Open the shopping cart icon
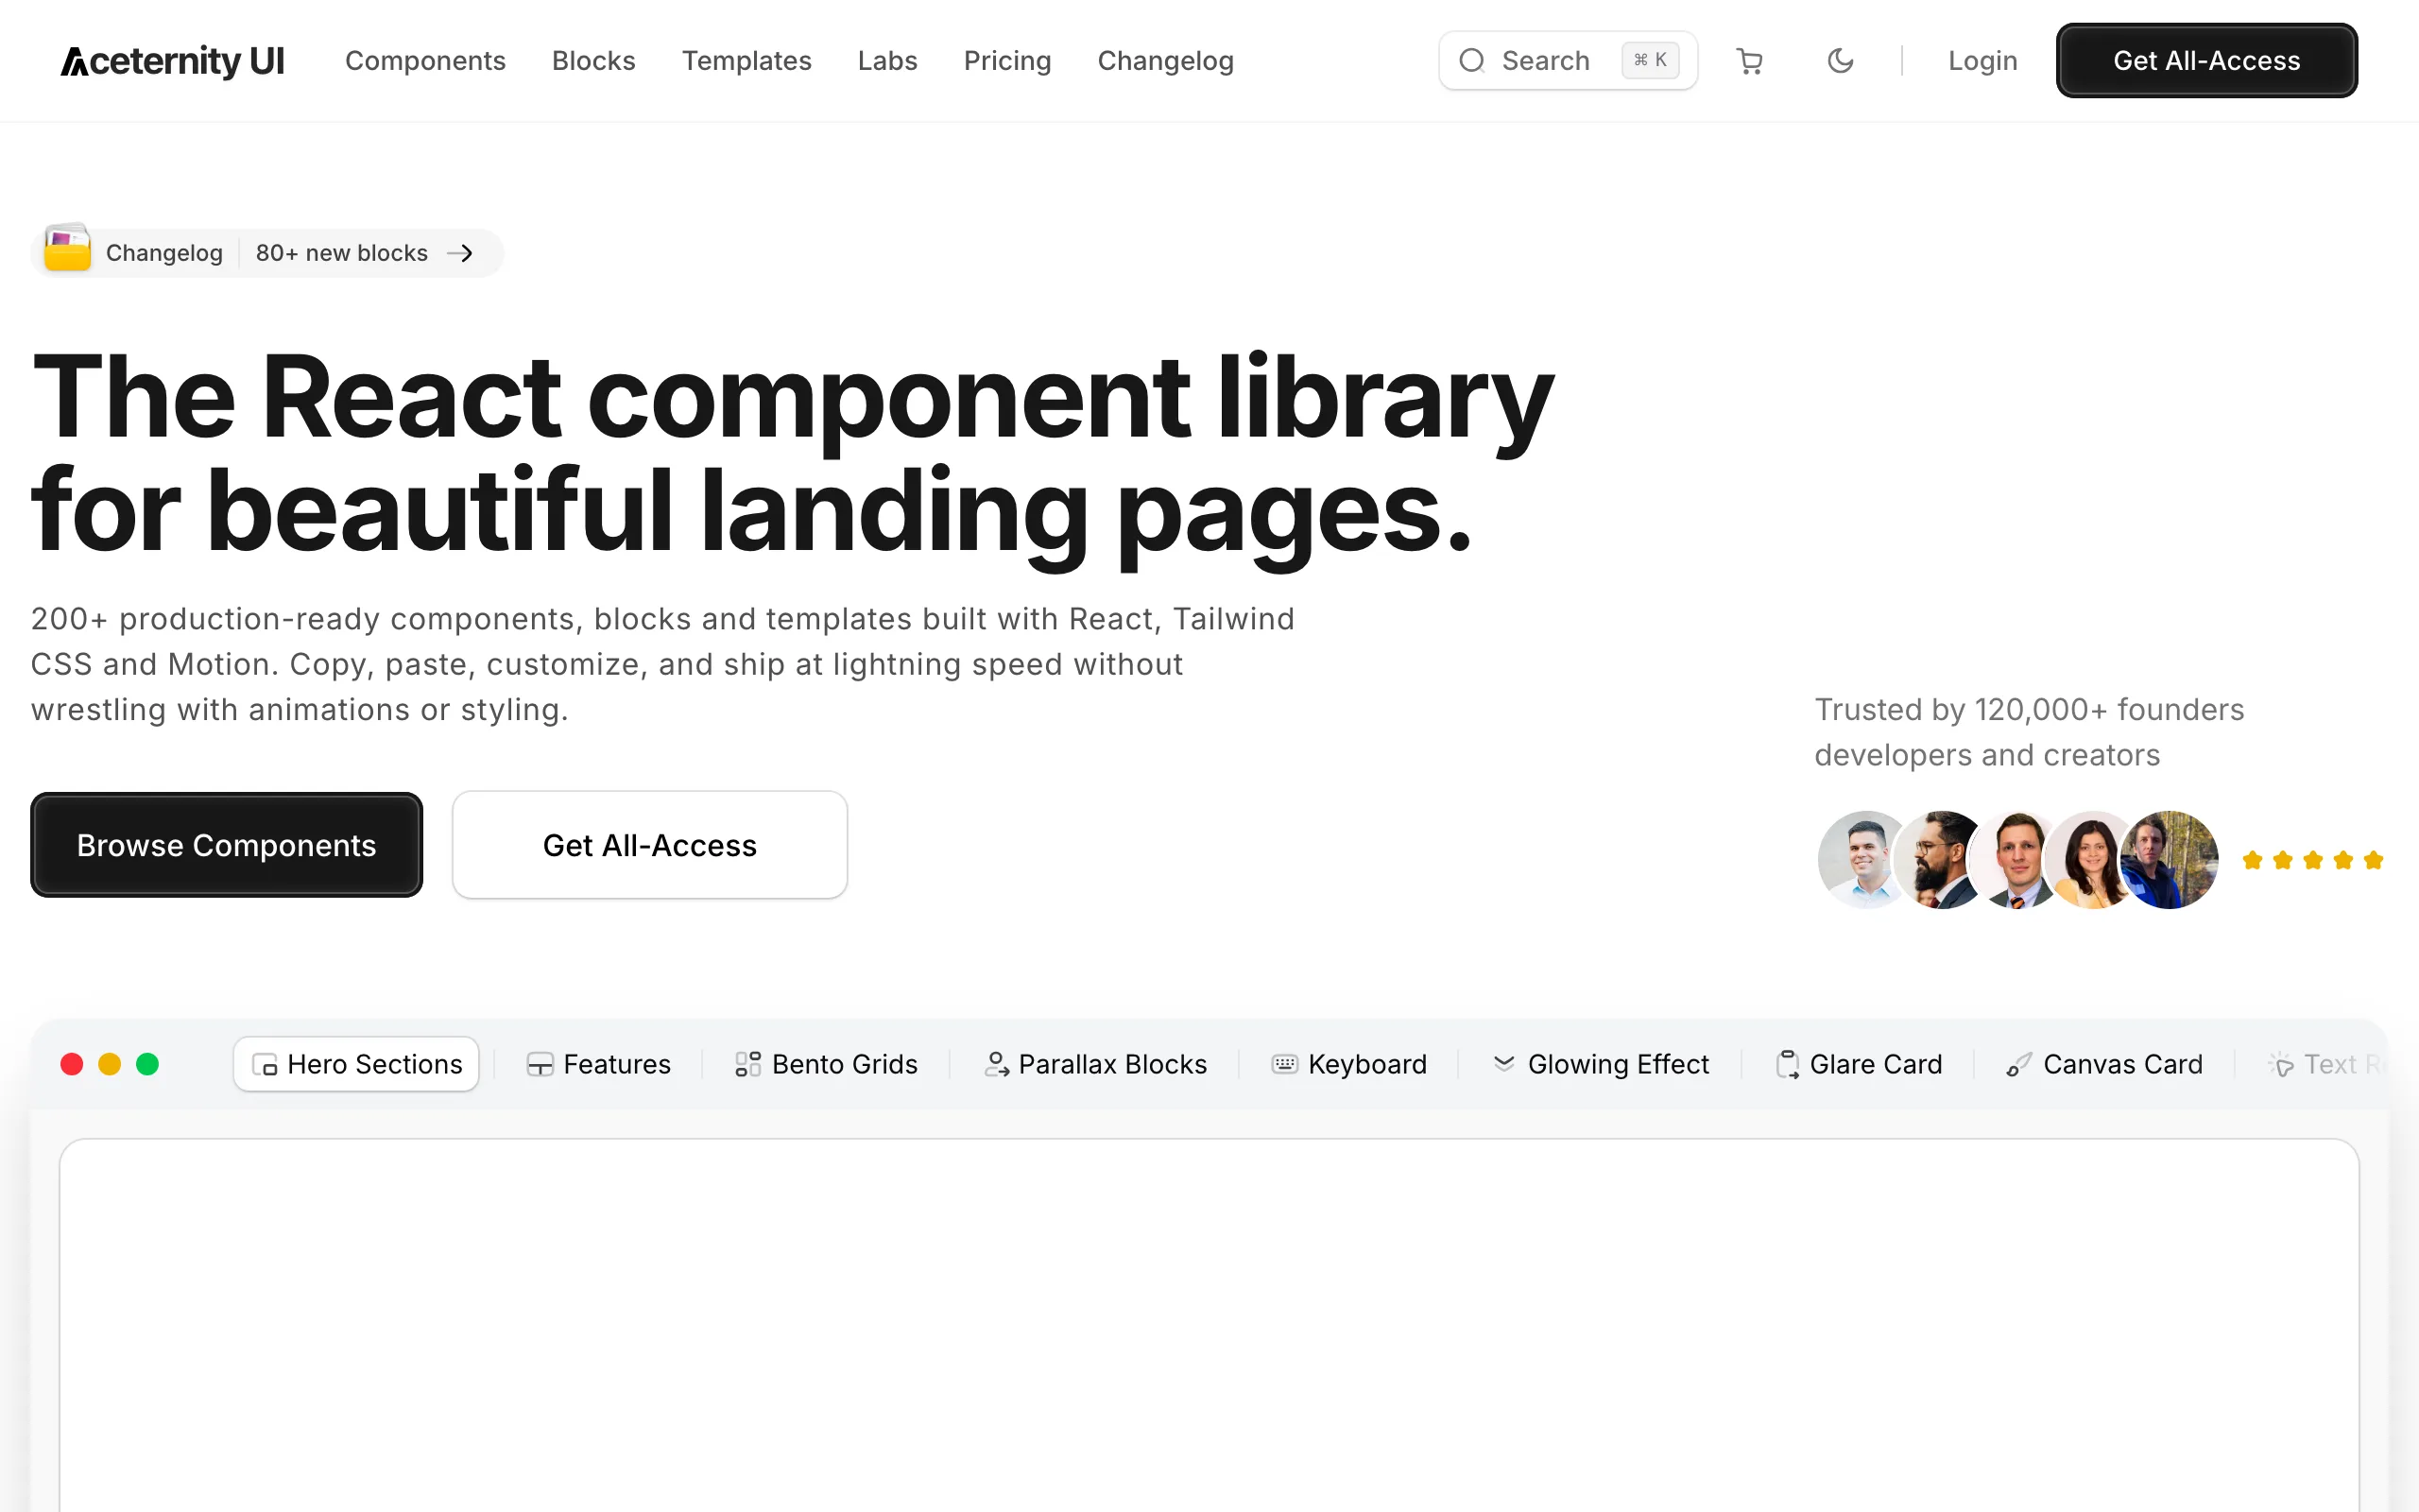The image size is (2419, 1512). tap(1749, 61)
